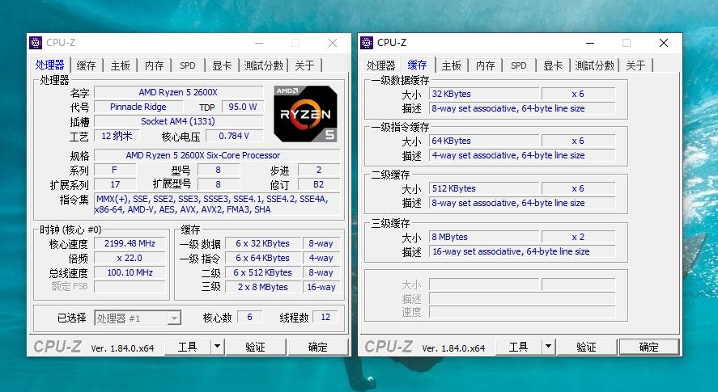Viewport: 718px width, 392px height.
Task: Click the core voltage value 0.784 V
Action: [234, 136]
